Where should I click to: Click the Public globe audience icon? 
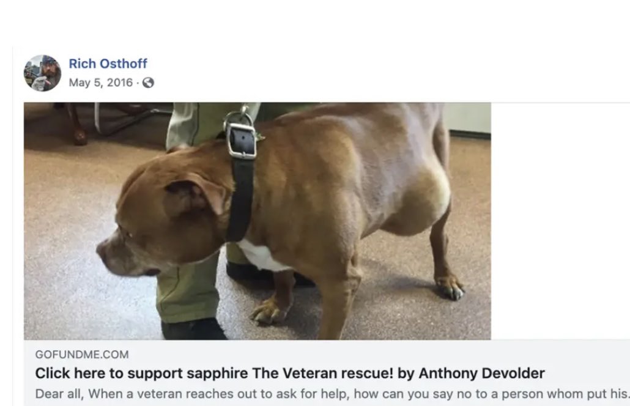click(x=148, y=83)
